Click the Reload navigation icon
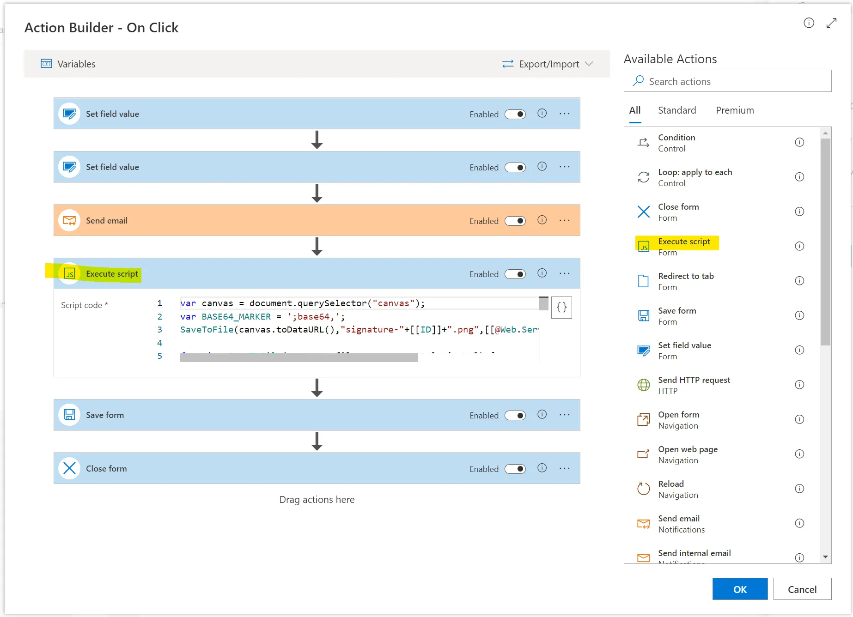Screen dimensions: 853x617 pyautogui.click(x=643, y=489)
